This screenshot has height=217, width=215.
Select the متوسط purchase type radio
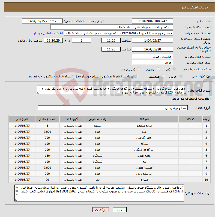coord(163,76)
